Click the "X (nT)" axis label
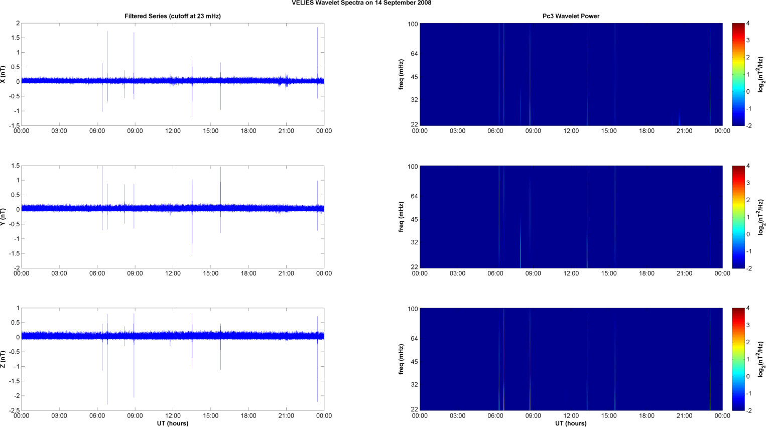The width and height of the screenshot is (766, 427). click(x=3, y=74)
